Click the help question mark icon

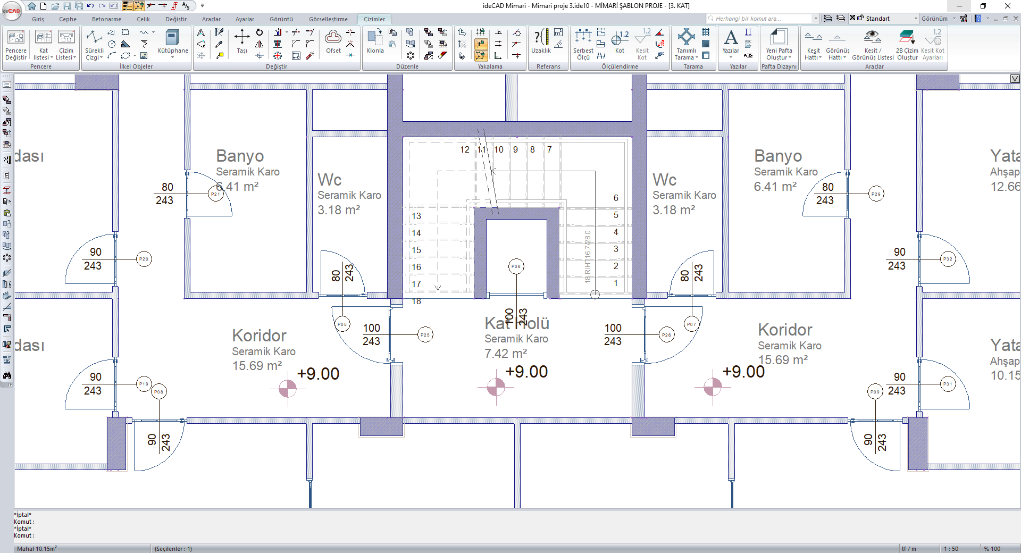coord(978,19)
